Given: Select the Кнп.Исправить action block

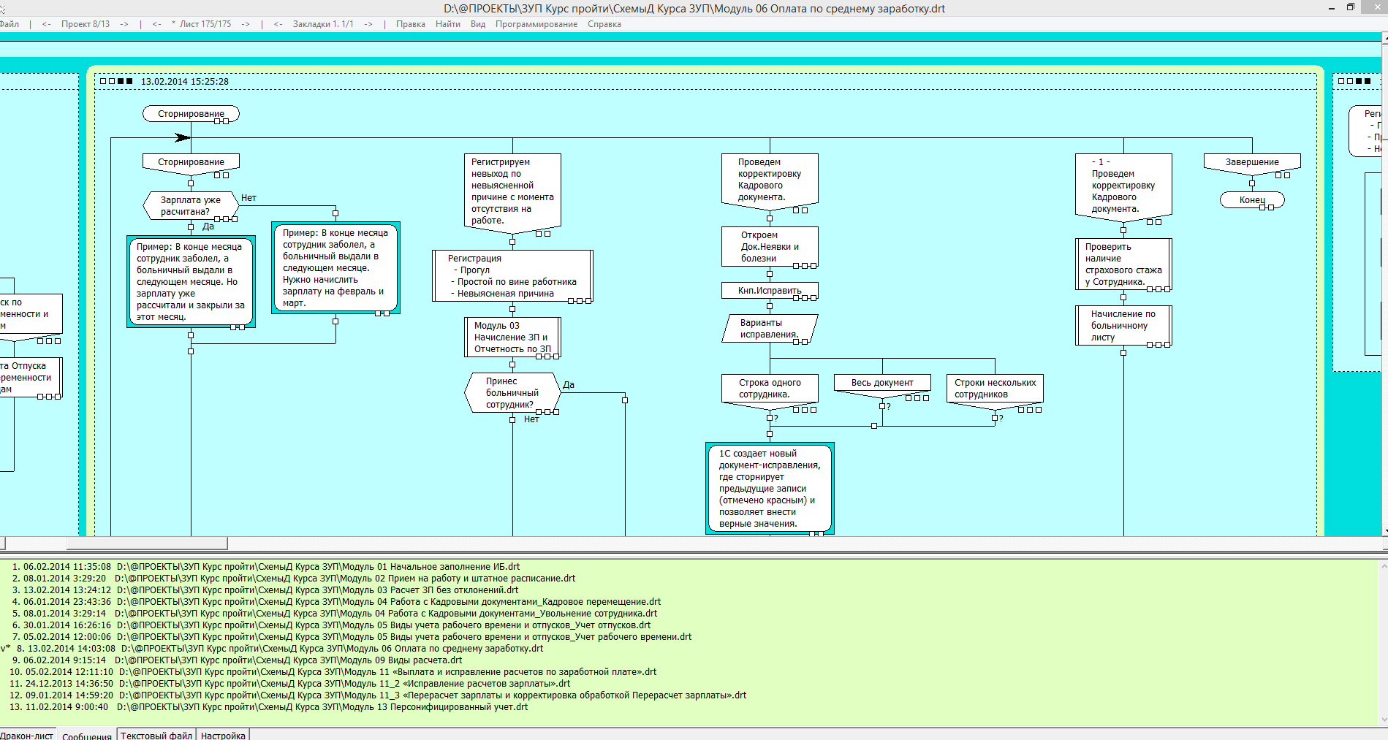Looking at the screenshot, I should (770, 291).
